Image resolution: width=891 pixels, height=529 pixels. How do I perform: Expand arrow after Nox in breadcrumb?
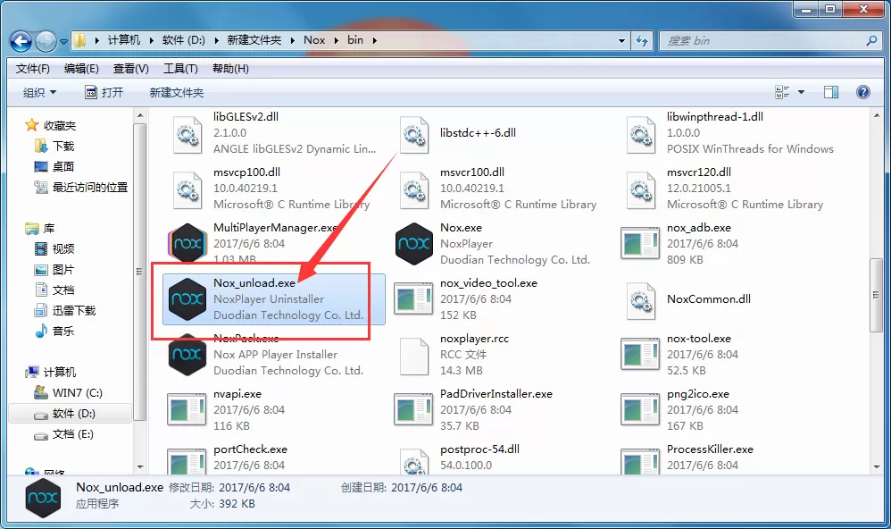tap(337, 40)
